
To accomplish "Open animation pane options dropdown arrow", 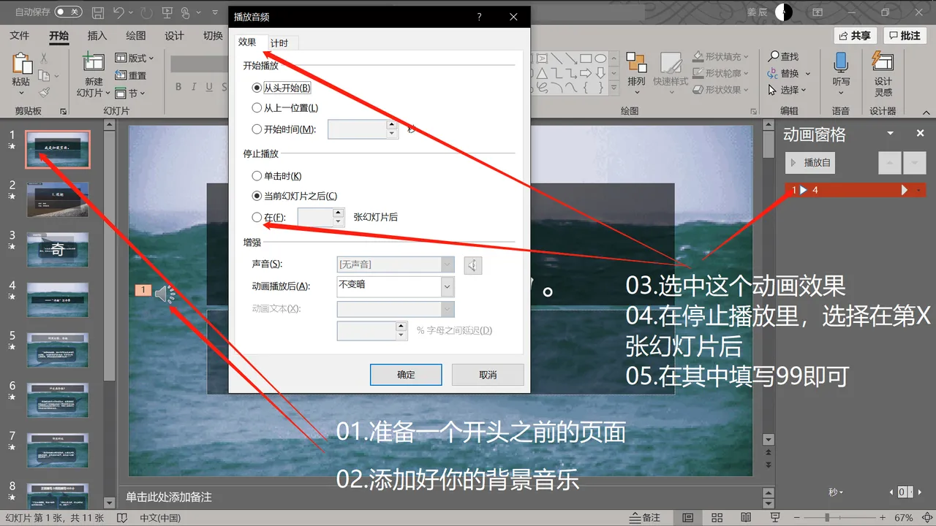I will pos(890,134).
